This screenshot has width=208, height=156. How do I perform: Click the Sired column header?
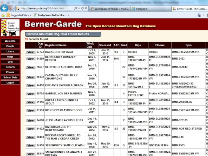(x=124, y=45)
